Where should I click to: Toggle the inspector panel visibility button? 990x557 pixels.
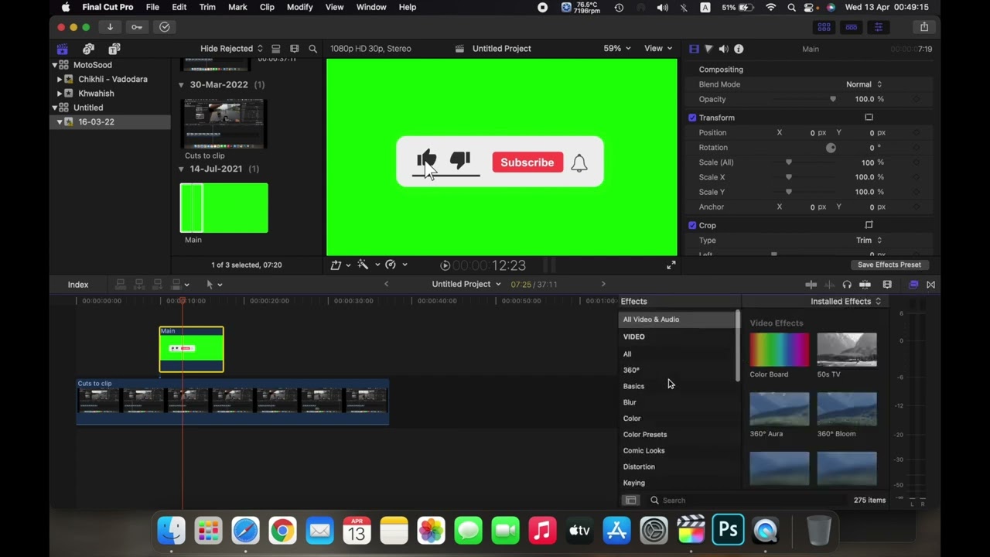coord(879,27)
